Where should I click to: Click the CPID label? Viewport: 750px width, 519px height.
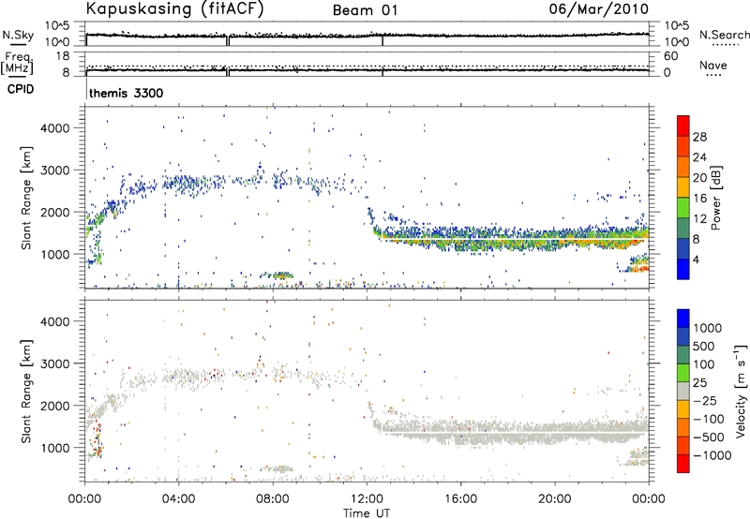21,89
